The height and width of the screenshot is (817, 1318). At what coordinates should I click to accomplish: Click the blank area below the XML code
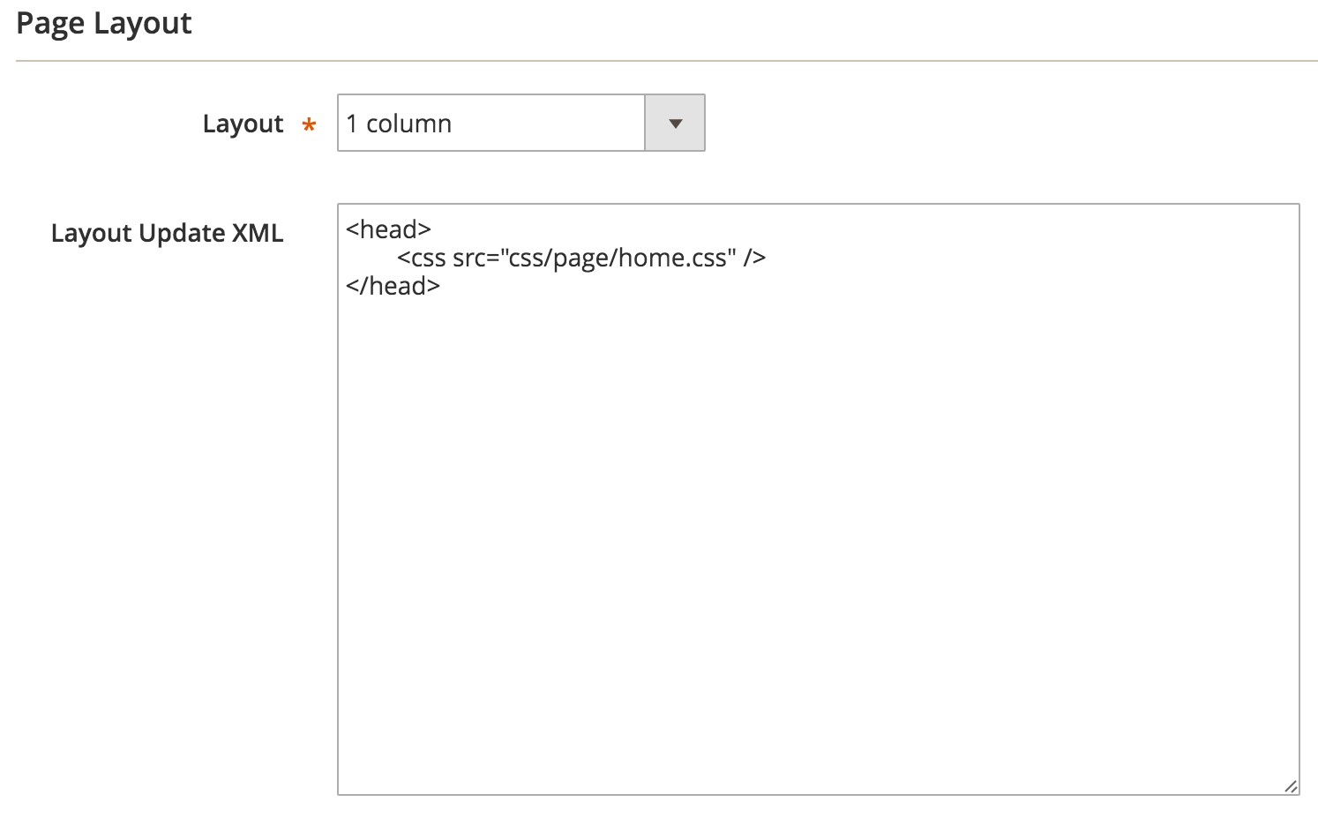tap(794, 529)
